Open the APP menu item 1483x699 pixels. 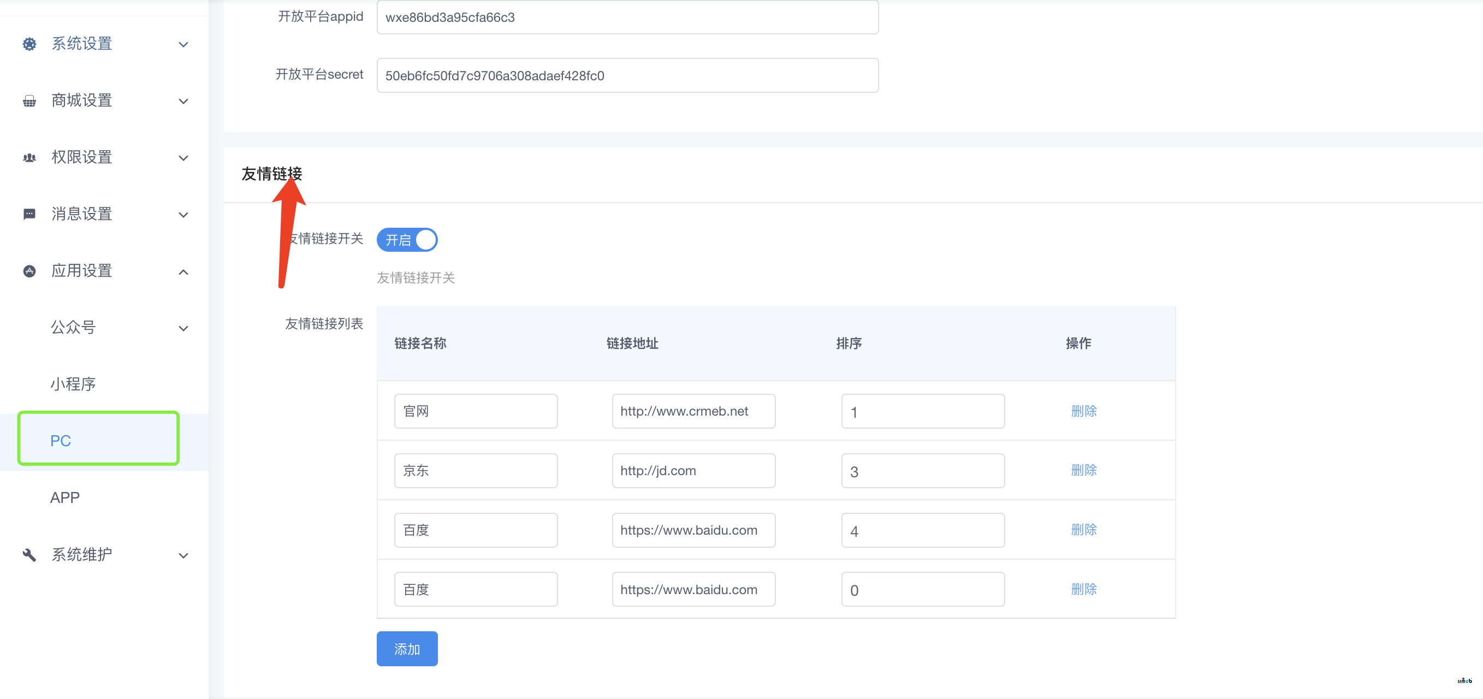(65, 497)
